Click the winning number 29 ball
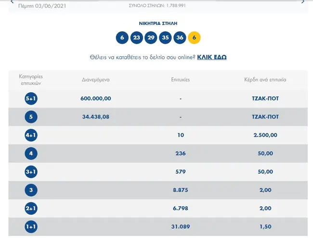Screen dimensions: 313x238 coord(151,38)
